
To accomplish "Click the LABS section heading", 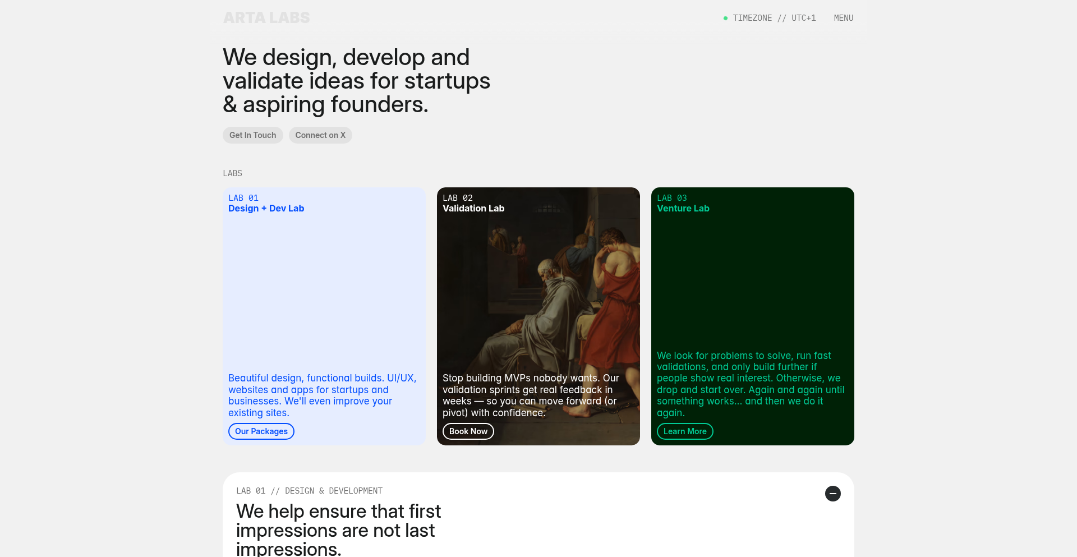I will point(233,173).
